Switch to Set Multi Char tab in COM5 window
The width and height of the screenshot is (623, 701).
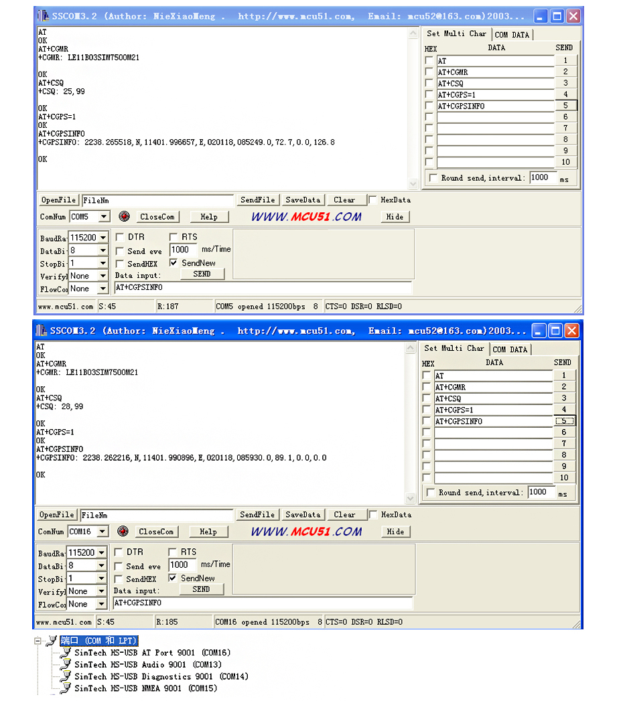click(456, 33)
